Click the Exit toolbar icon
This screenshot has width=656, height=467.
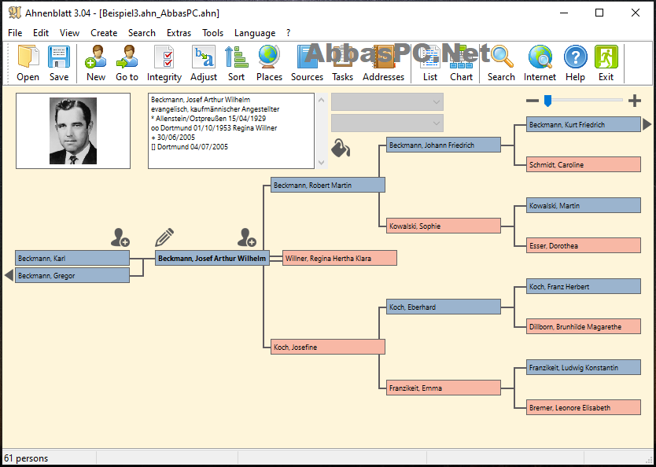(606, 57)
